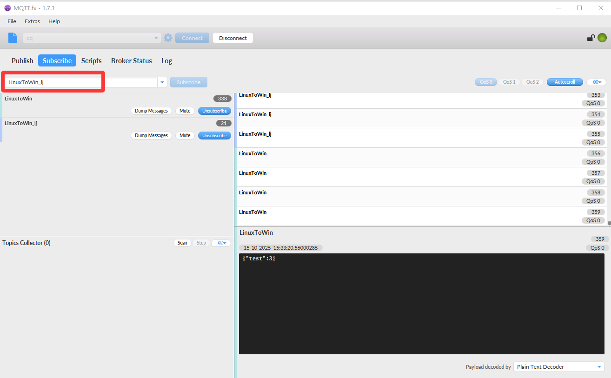Click the Subscribe button beside topic field
This screenshot has height=378, width=611.
[188, 82]
